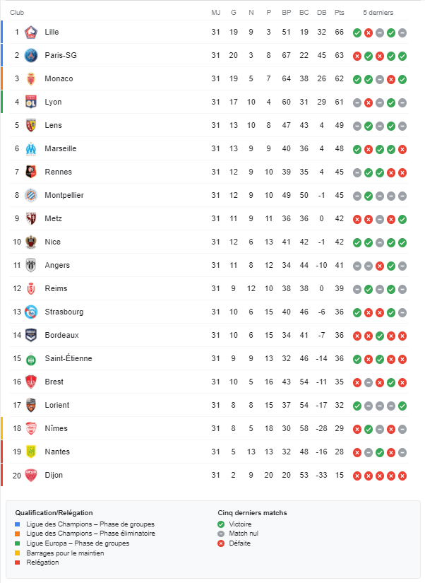Viewport: 425px width, 583px height.
Task: Click the Bordeaux club crest
Action: coord(30,336)
